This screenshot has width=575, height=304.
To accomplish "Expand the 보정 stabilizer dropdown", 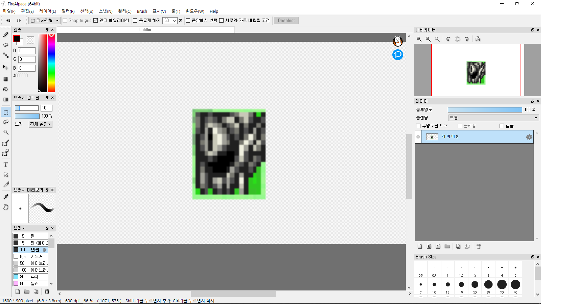I will [41, 124].
